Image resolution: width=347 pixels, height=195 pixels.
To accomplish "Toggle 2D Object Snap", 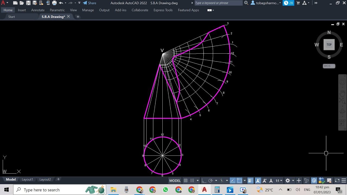I will (239, 181).
